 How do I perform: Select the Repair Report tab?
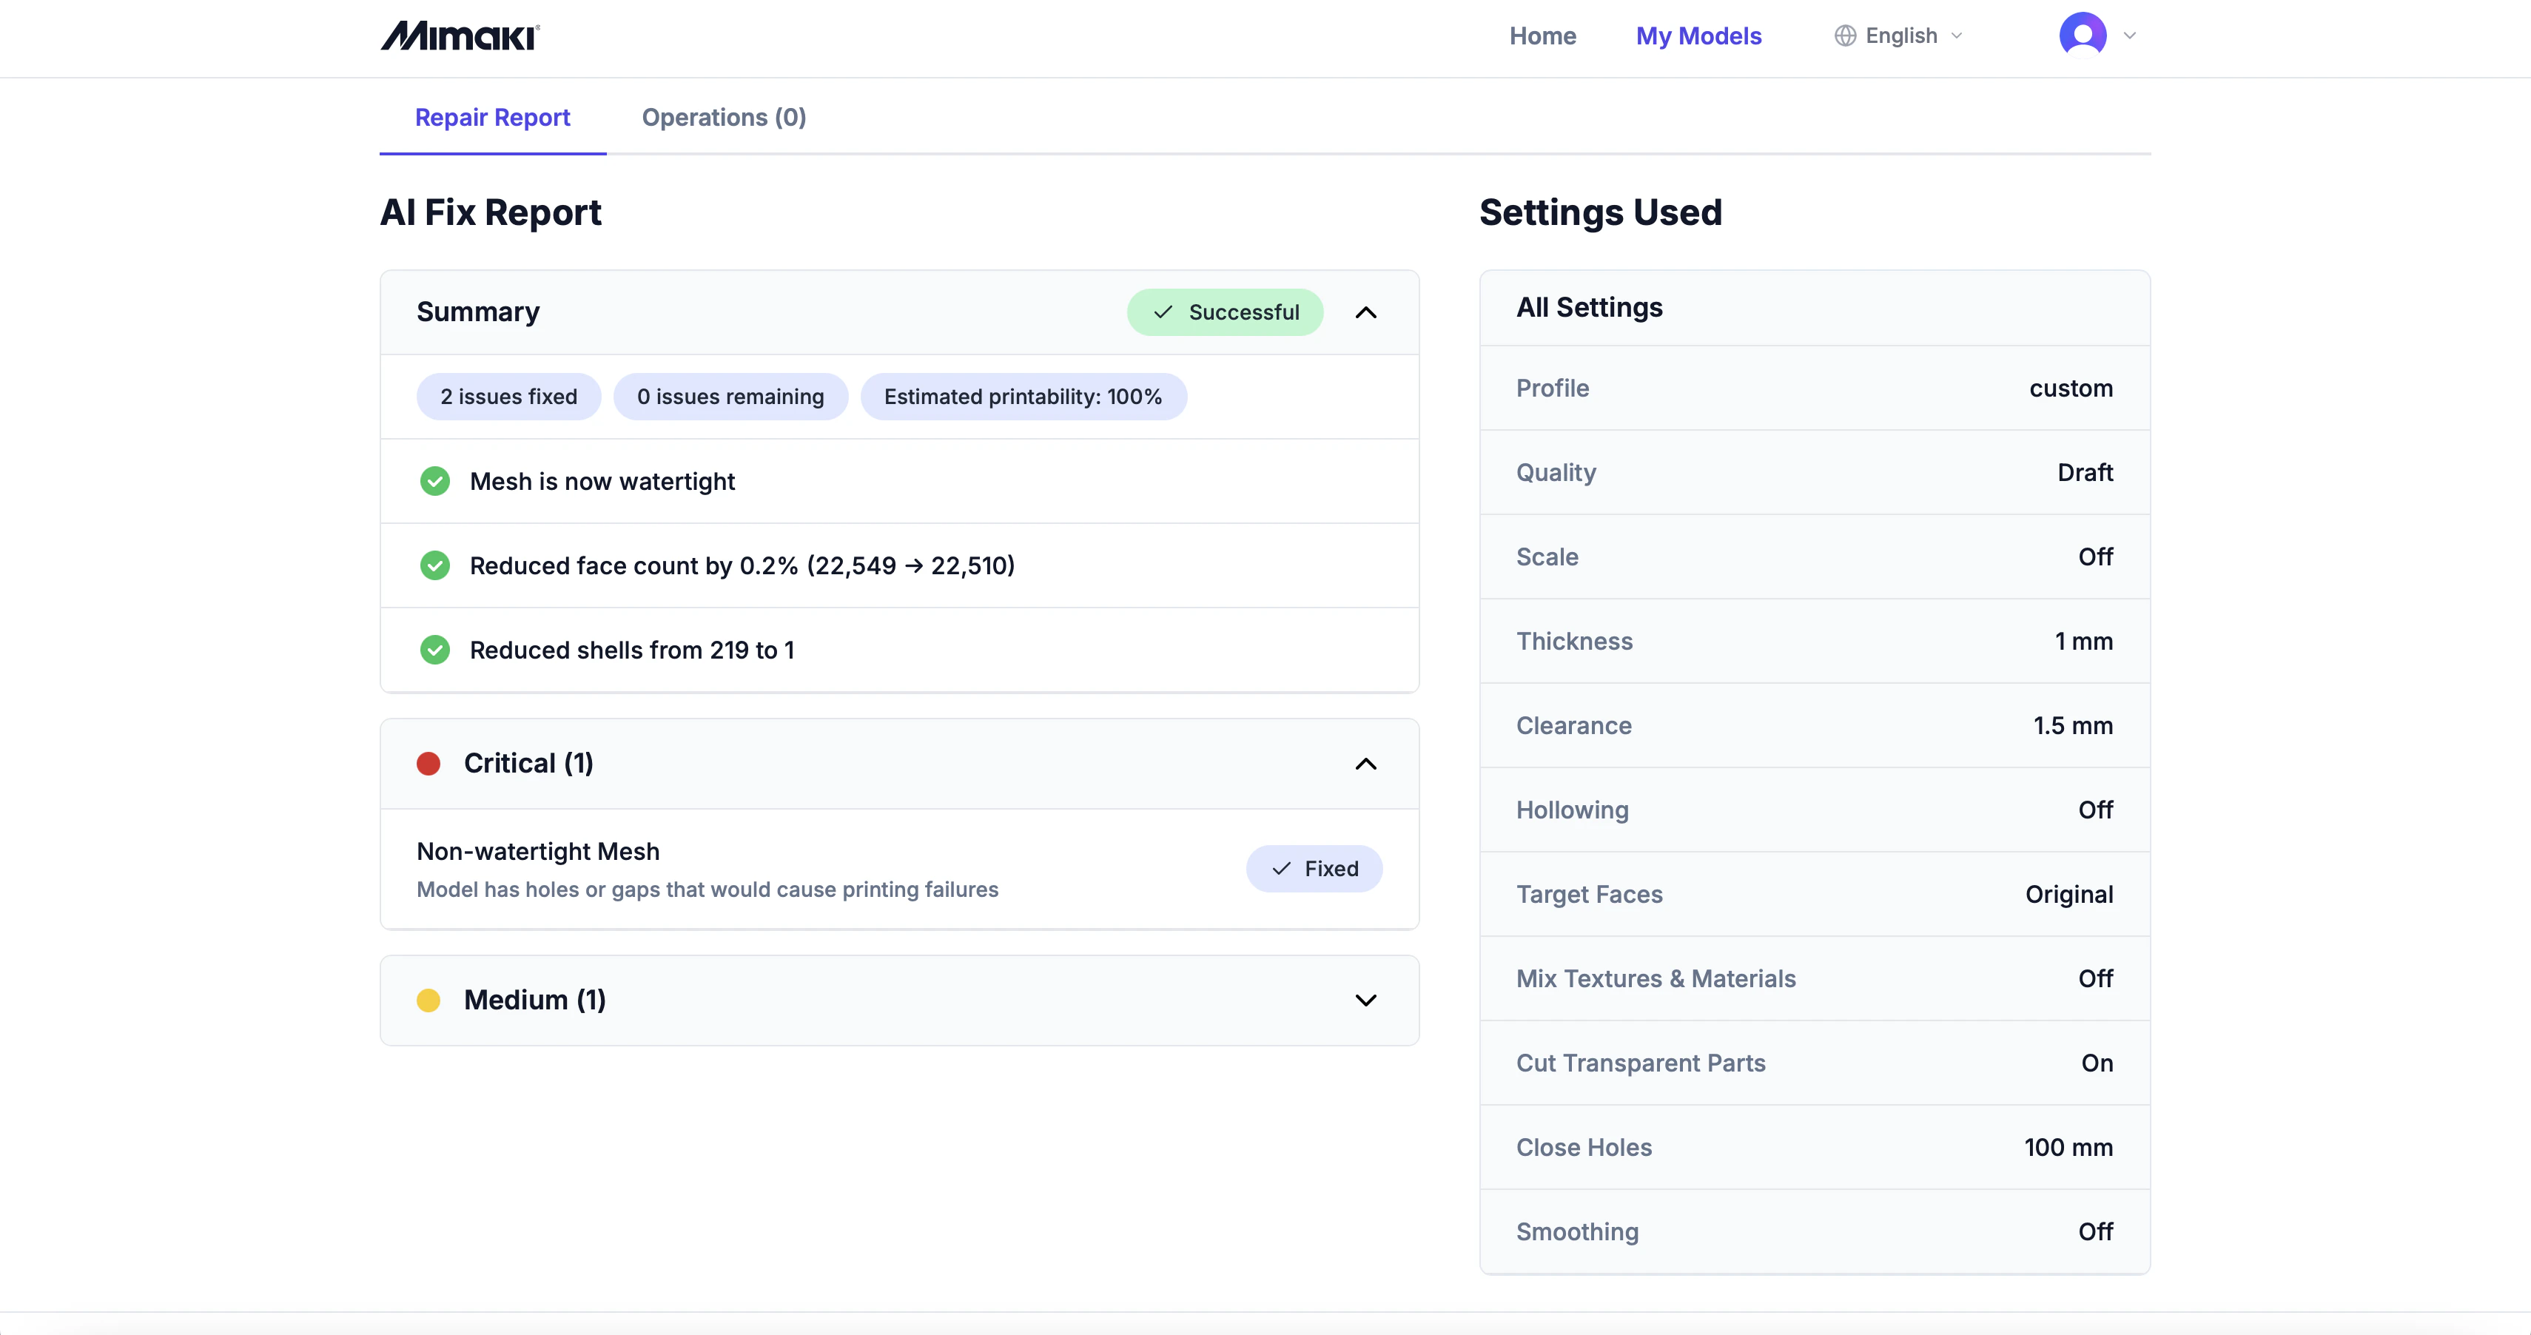[x=492, y=117]
